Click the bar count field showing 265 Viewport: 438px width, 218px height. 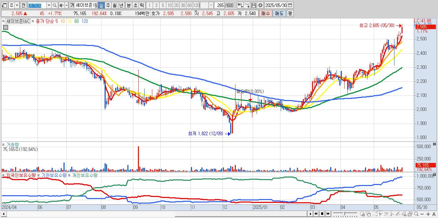click(x=219, y=5)
